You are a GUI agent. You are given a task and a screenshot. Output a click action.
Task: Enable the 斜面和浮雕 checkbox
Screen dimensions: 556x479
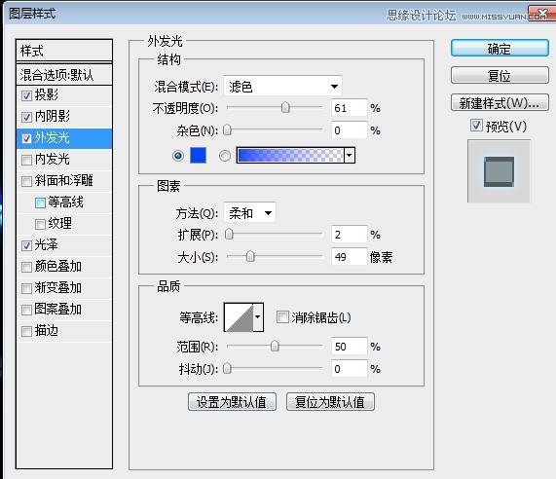[26, 181]
